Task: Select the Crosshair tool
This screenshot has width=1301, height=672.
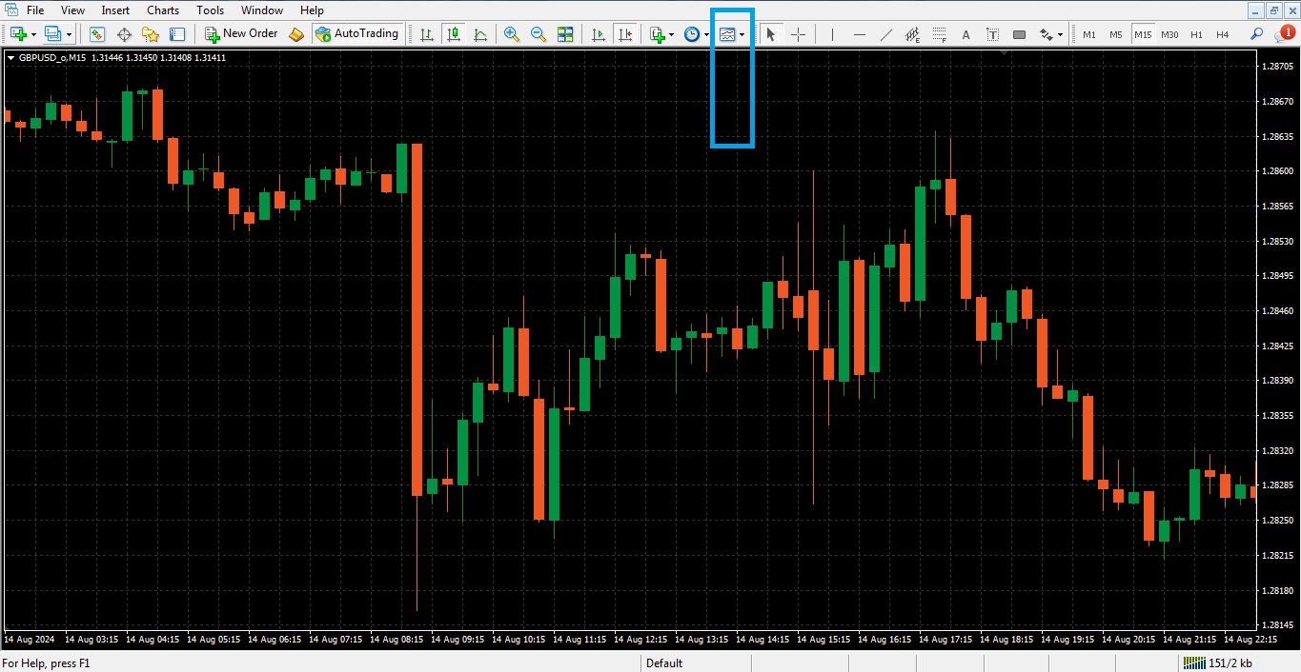Action: [799, 34]
